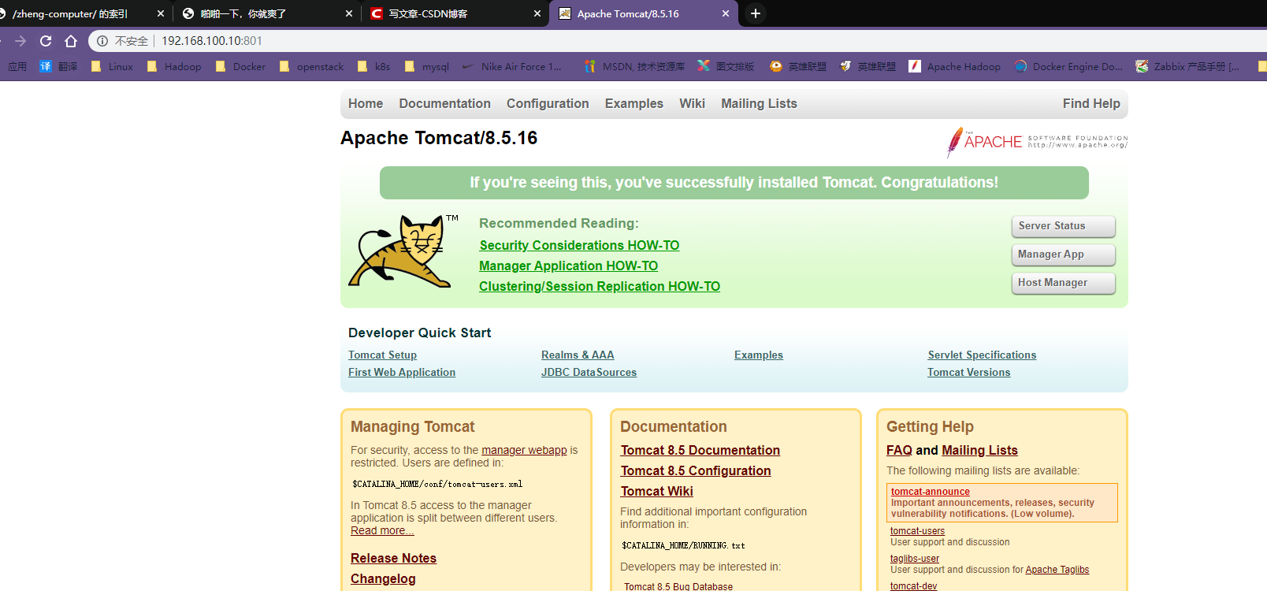Open the MSDN 技术资源库 bookmark
The image size is (1267, 591).
click(634, 66)
